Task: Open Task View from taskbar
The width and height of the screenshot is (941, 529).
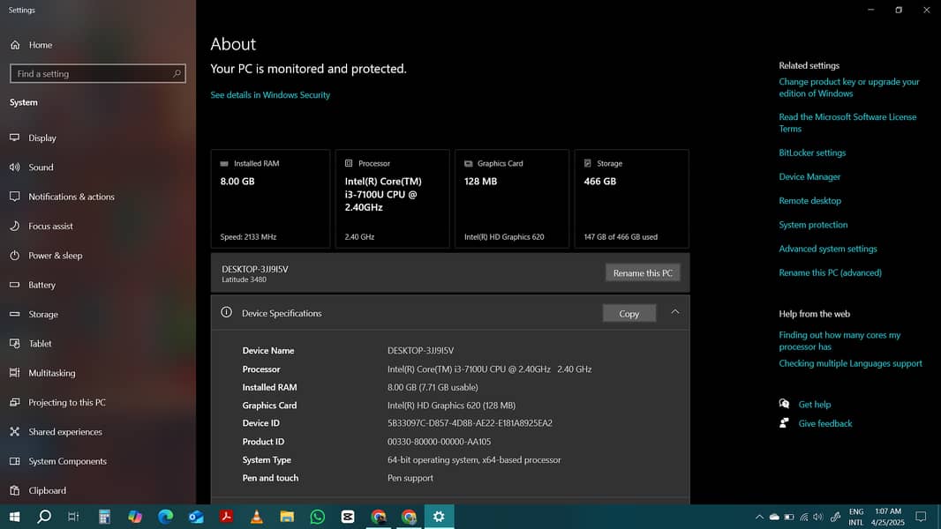Action: pos(73,517)
